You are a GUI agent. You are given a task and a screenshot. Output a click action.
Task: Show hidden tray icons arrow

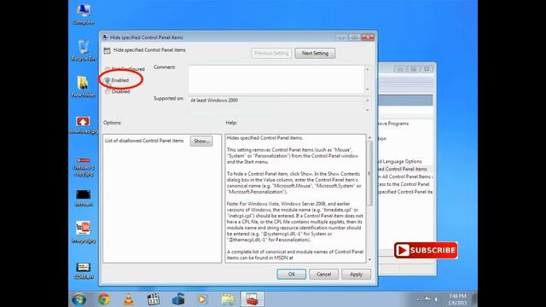coord(418,299)
